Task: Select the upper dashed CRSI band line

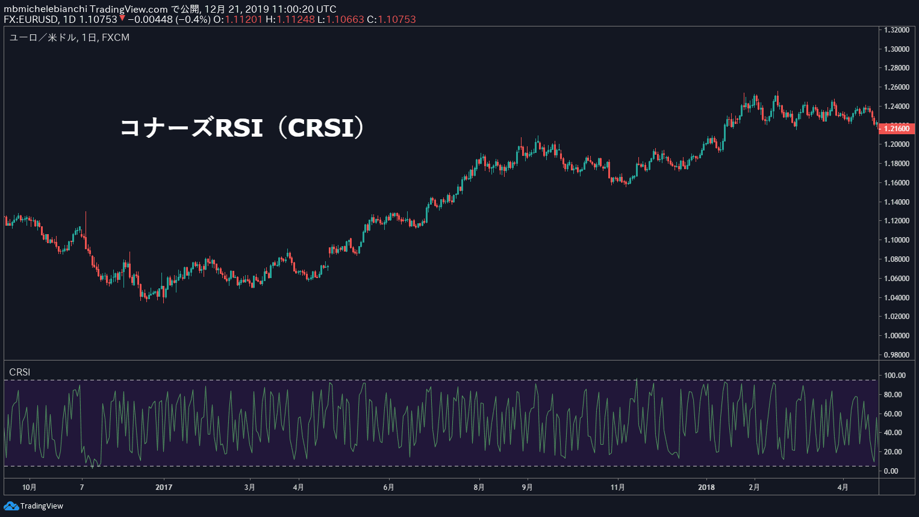Action: [x=422, y=380]
